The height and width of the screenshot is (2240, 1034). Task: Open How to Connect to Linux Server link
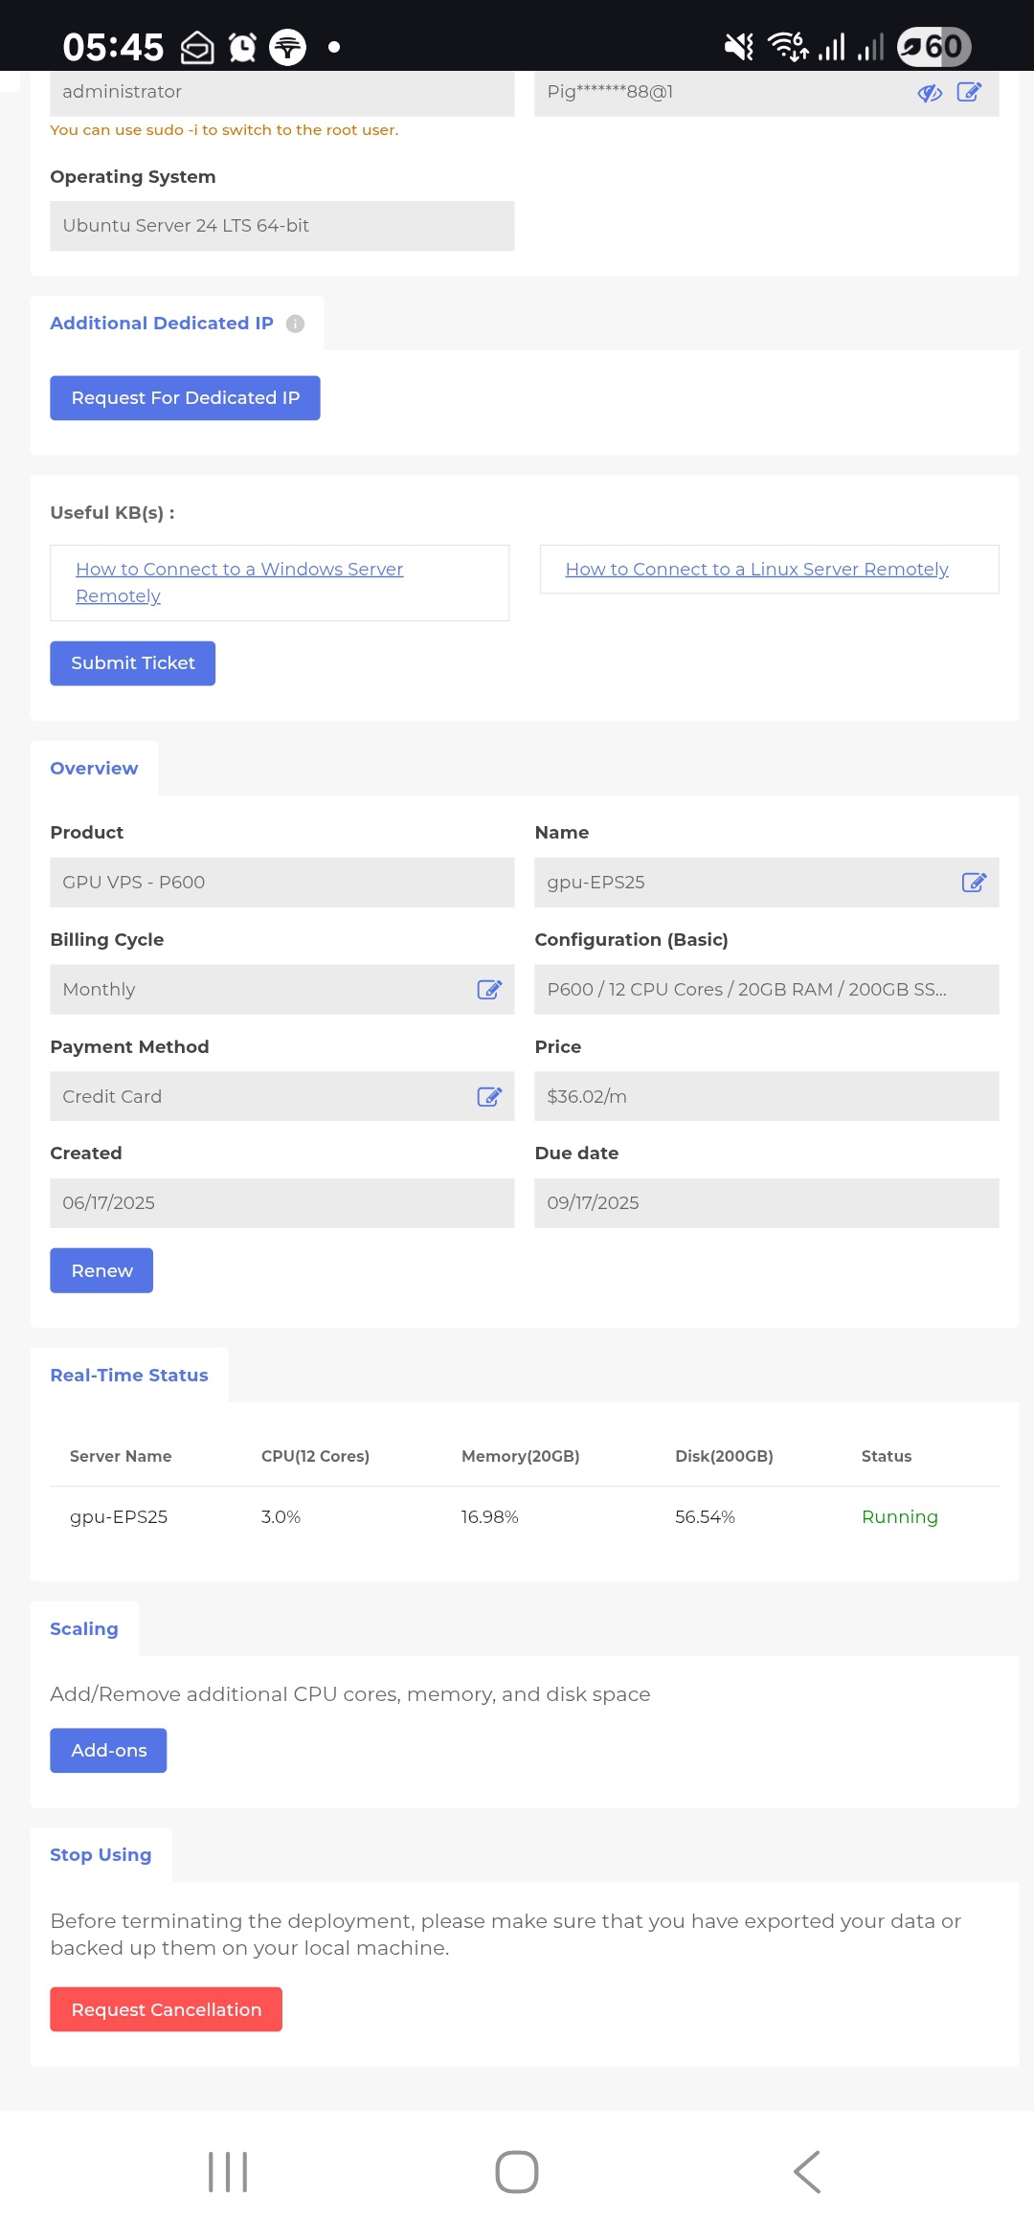click(x=757, y=570)
